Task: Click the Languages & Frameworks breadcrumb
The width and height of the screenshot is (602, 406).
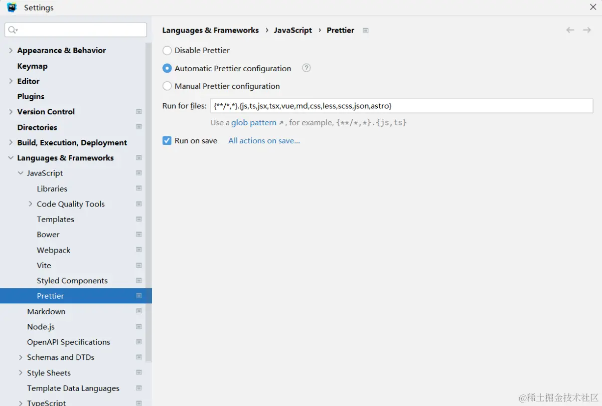Action: click(x=211, y=31)
